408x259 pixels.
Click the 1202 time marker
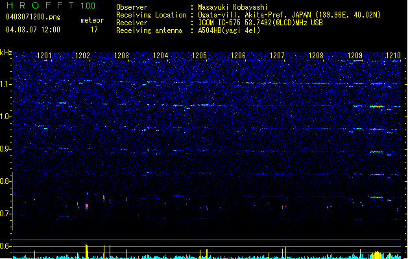click(83, 55)
